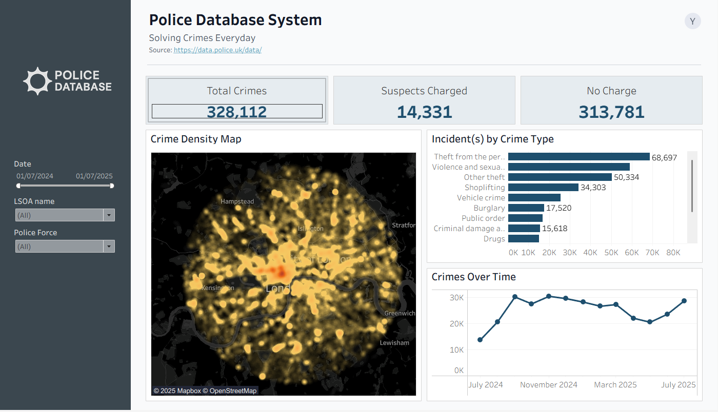The height and width of the screenshot is (412, 718).
Task: Select the start date value 01/07/2024
Action: 35,176
